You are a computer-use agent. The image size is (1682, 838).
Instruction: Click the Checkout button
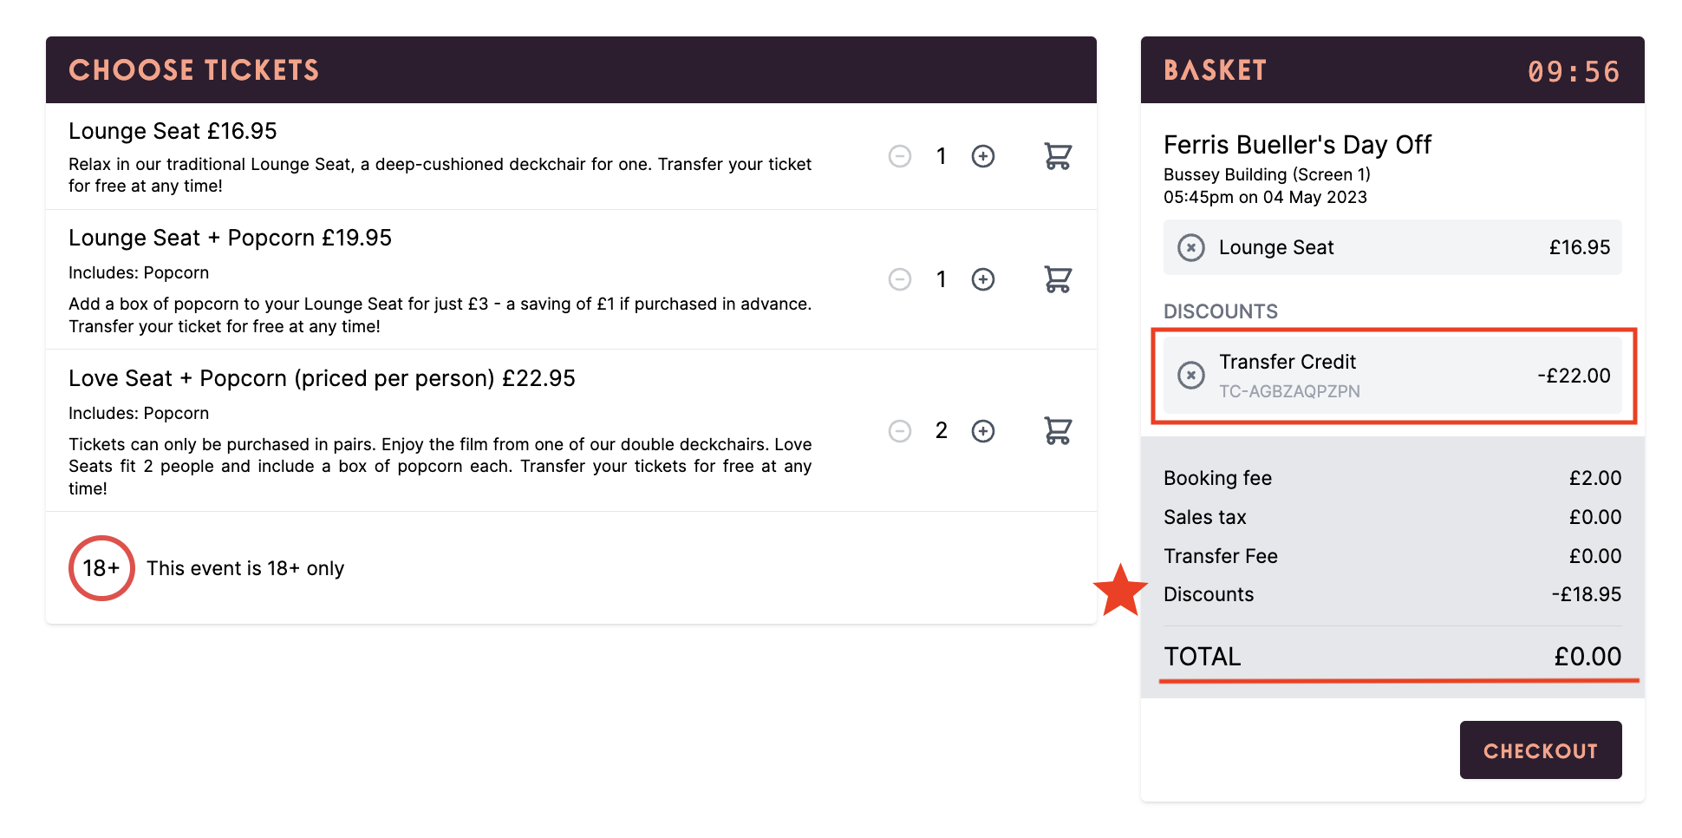point(1540,750)
